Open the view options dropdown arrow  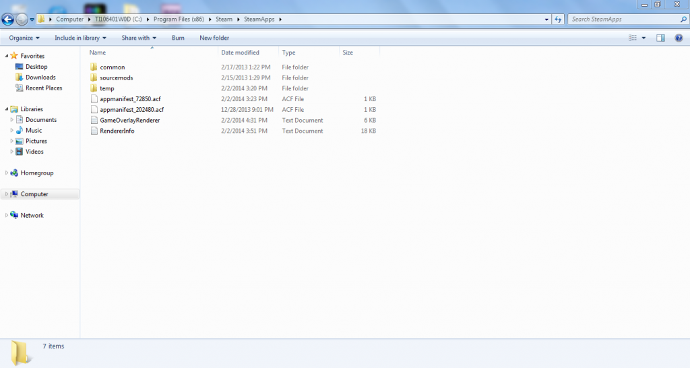(x=644, y=38)
